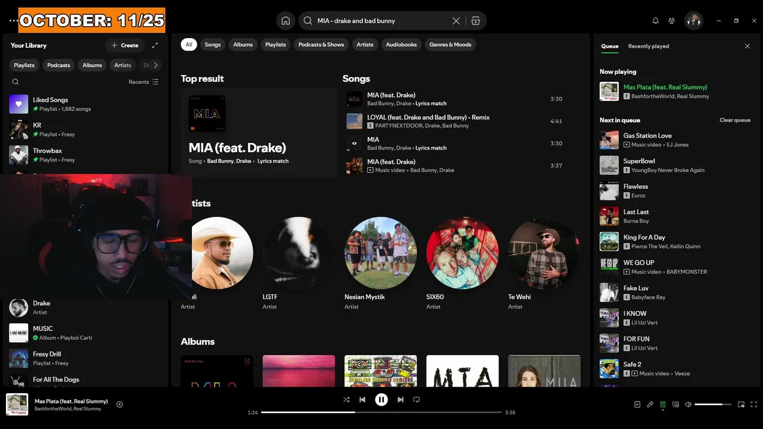Viewport: 763px width, 429px height.
Task: Filter library by Podcasts chip
Action: [58, 66]
